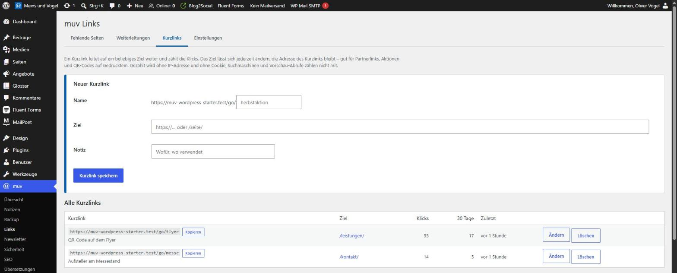
Task: Click the Beiträge pin icon
Action: 6,38
